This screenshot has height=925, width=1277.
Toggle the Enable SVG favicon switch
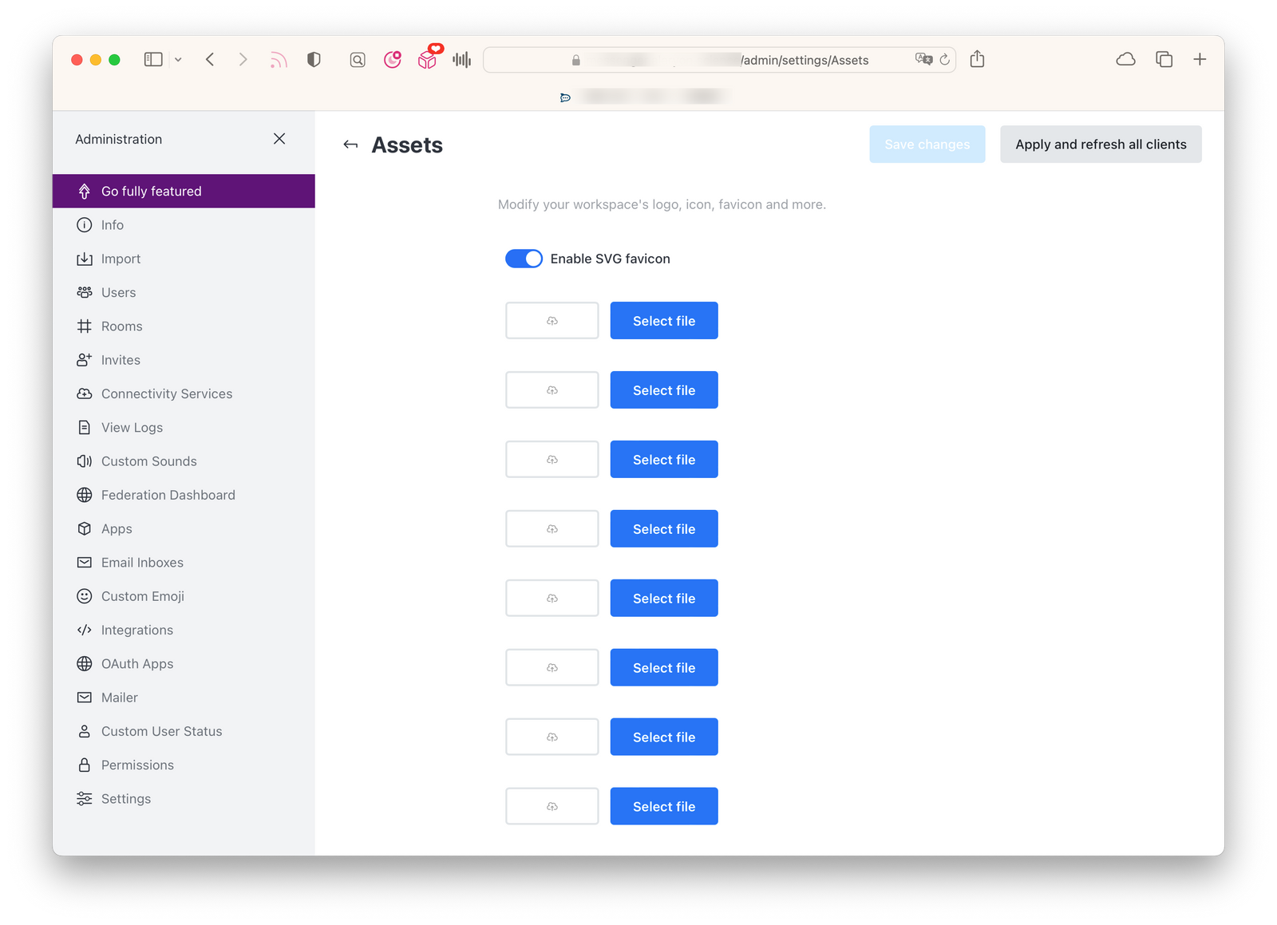pyautogui.click(x=524, y=259)
